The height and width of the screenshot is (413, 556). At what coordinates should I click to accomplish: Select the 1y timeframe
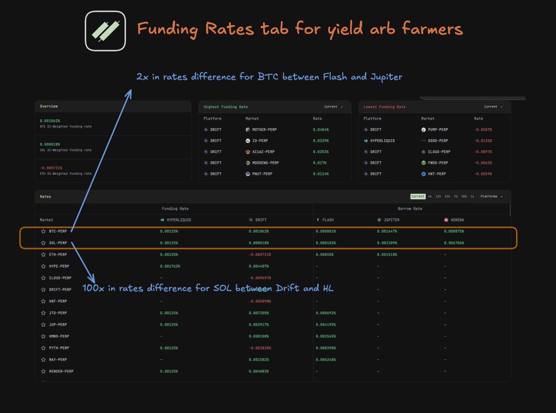[x=472, y=197]
